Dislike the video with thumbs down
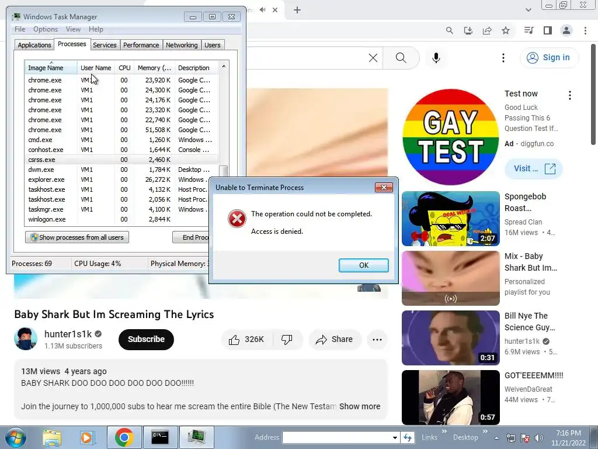The width and height of the screenshot is (598, 449). tap(287, 340)
